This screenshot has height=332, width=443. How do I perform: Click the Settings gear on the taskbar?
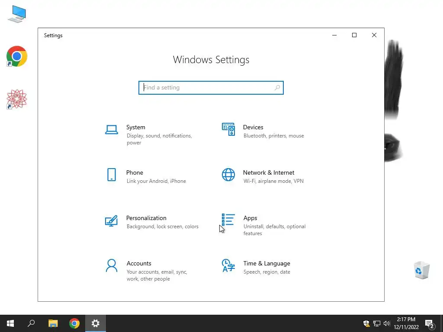click(x=96, y=323)
